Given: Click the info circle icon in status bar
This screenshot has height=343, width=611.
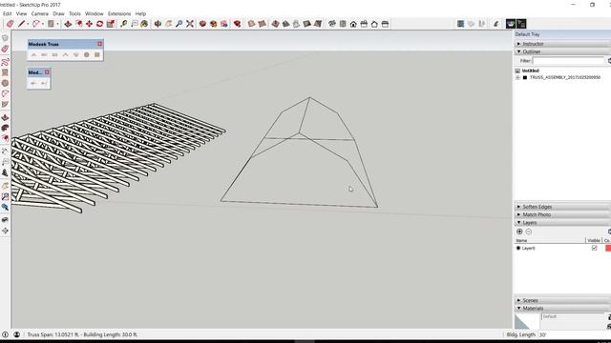Looking at the screenshot, I should pyautogui.click(x=5, y=334).
